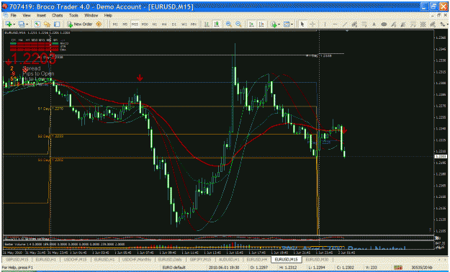Switch to M1 timeframe

pos(115,24)
